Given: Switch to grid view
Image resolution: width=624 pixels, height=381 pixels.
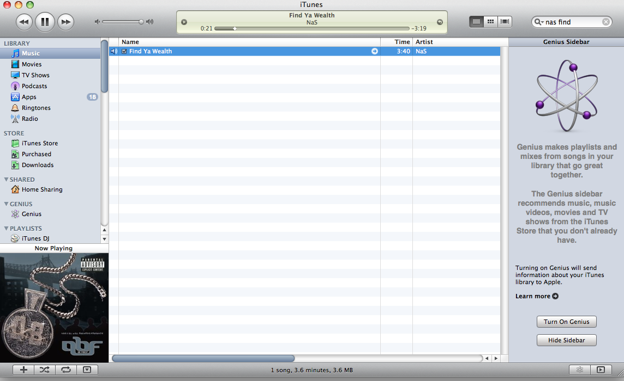Looking at the screenshot, I should point(491,22).
